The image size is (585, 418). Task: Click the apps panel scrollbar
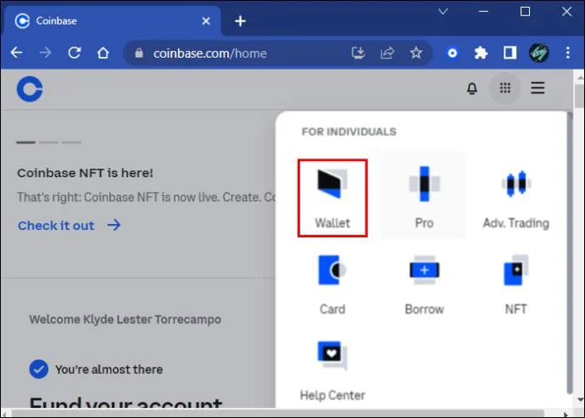point(570,253)
